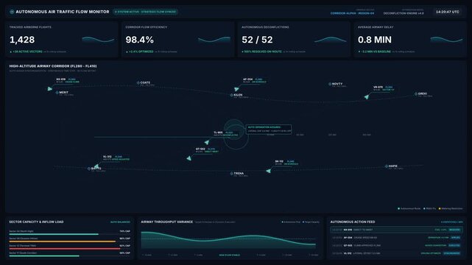Screen dimensions: 472x265
Task: Click the TRENA waypoint diamond marker
Action: coord(231,174)
